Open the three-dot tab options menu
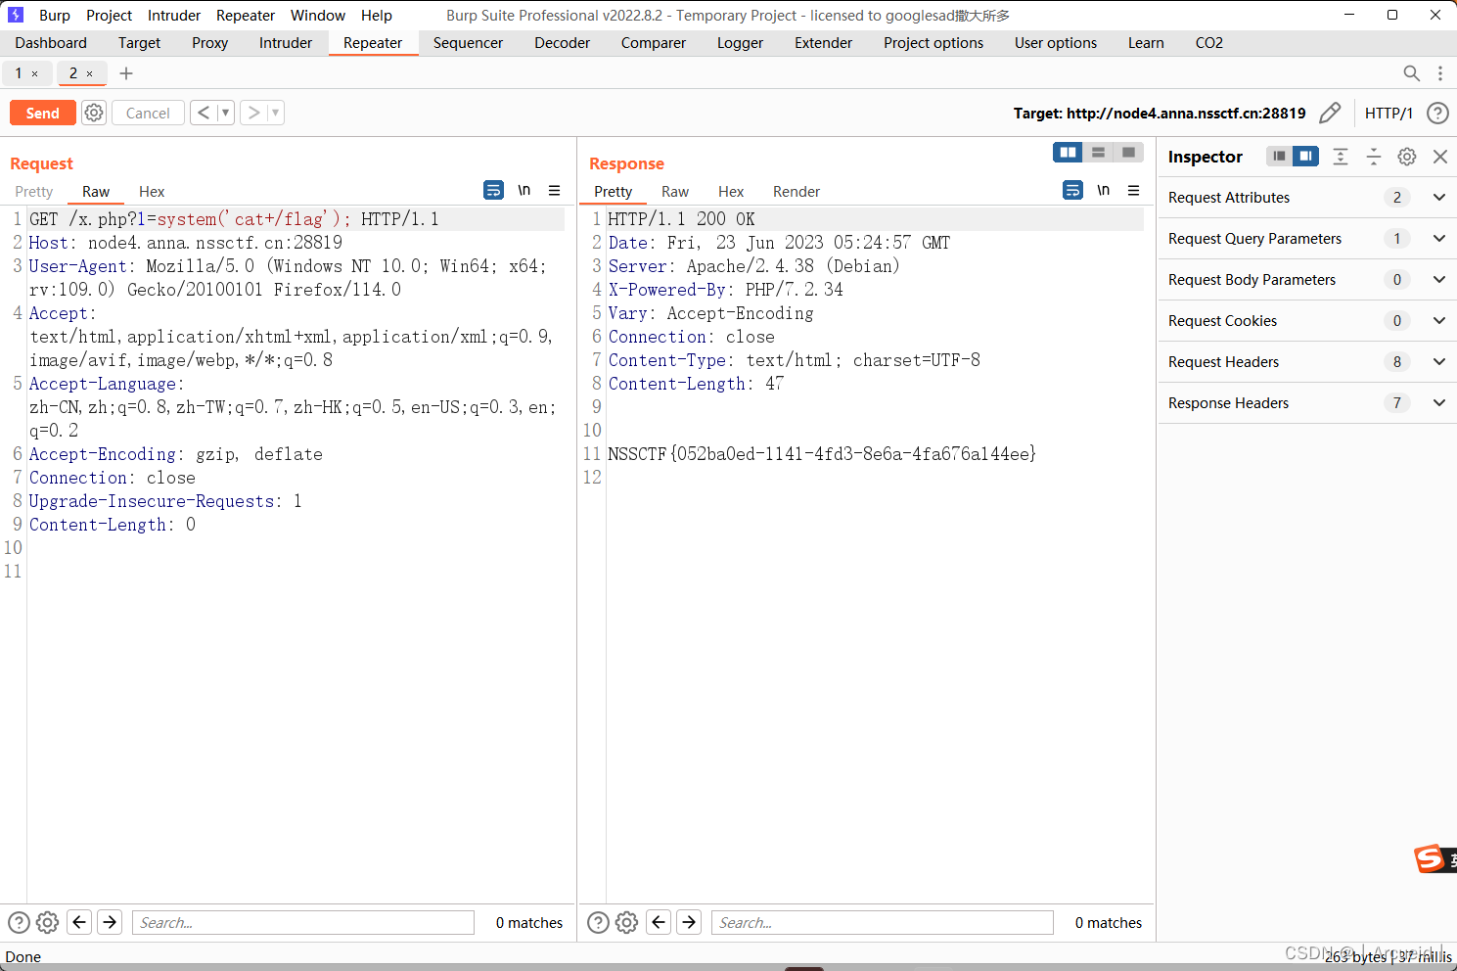 1440,73
